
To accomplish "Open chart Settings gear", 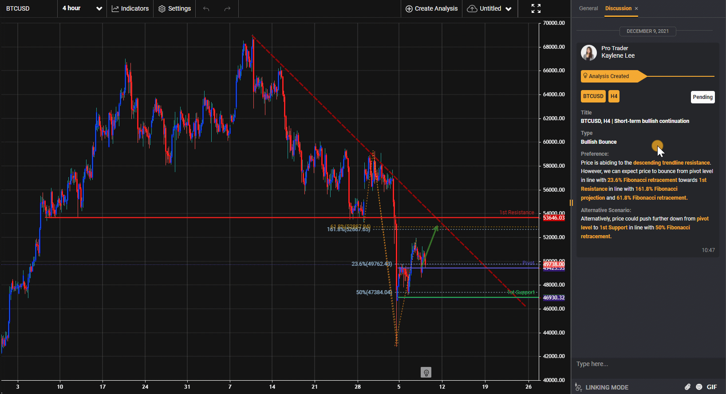I will (175, 9).
